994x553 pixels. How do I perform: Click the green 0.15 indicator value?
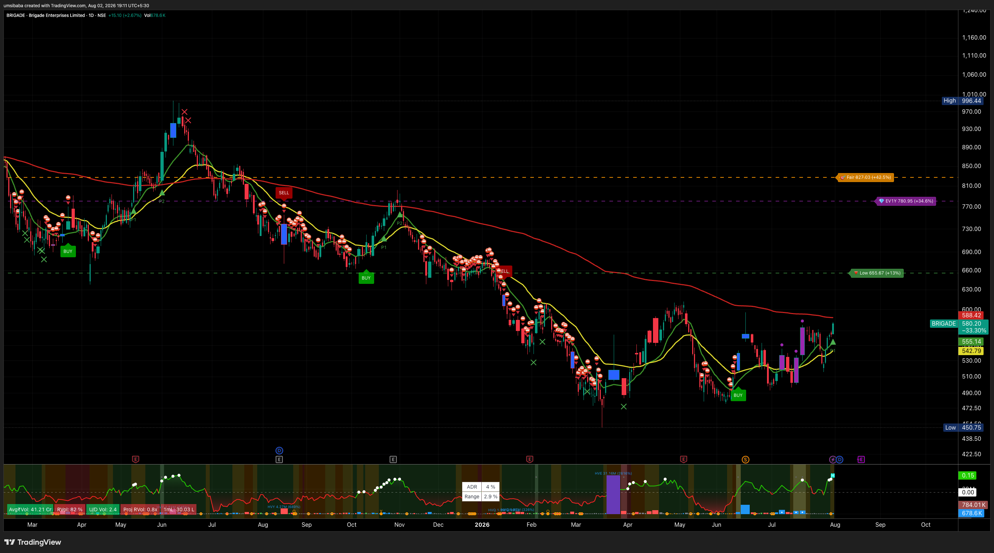968,475
